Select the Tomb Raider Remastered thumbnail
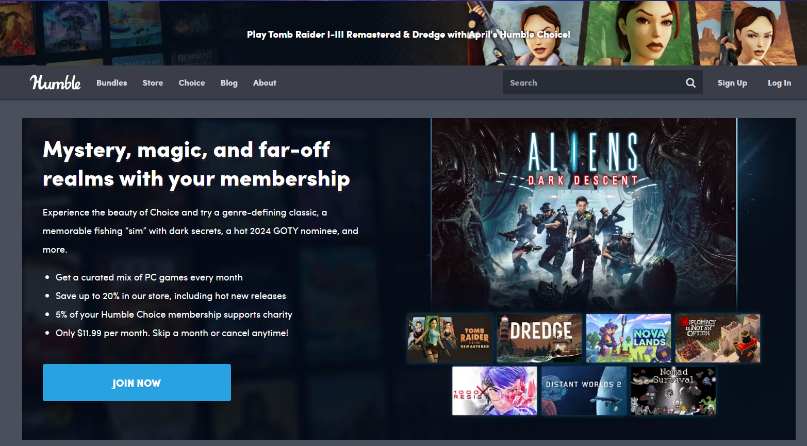Image resolution: width=807 pixels, height=446 pixels. tap(450, 338)
